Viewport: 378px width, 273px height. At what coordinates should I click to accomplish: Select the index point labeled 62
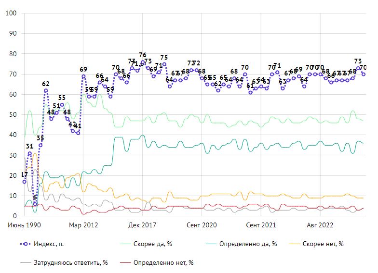pyautogui.click(x=46, y=90)
